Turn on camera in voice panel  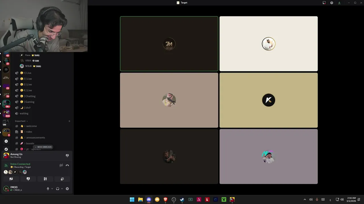pyautogui.click(x=11, y=179)
